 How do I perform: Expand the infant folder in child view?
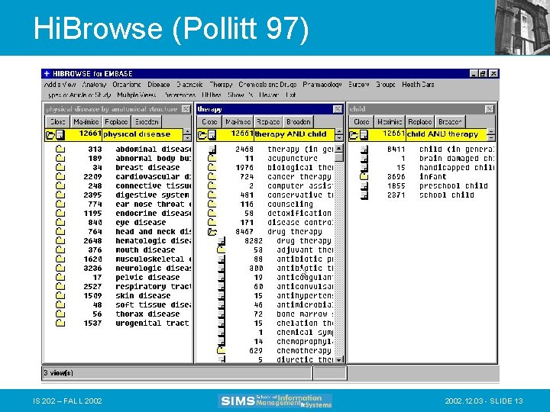[364, 176]
